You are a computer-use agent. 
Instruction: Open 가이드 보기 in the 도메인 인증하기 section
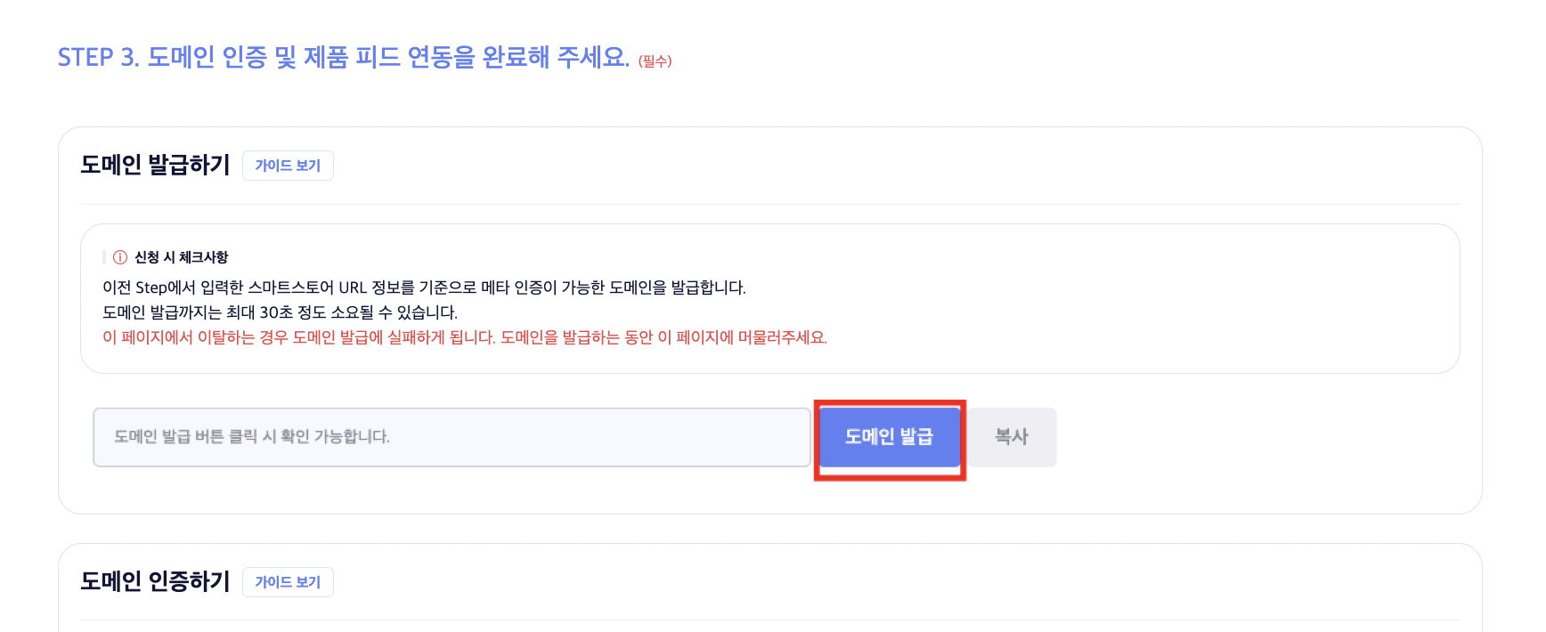point(288,582)
